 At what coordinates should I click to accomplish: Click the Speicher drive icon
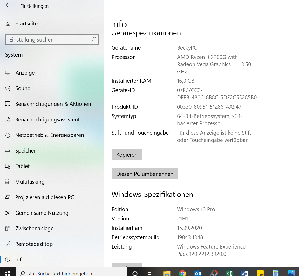tap(8, 151)
